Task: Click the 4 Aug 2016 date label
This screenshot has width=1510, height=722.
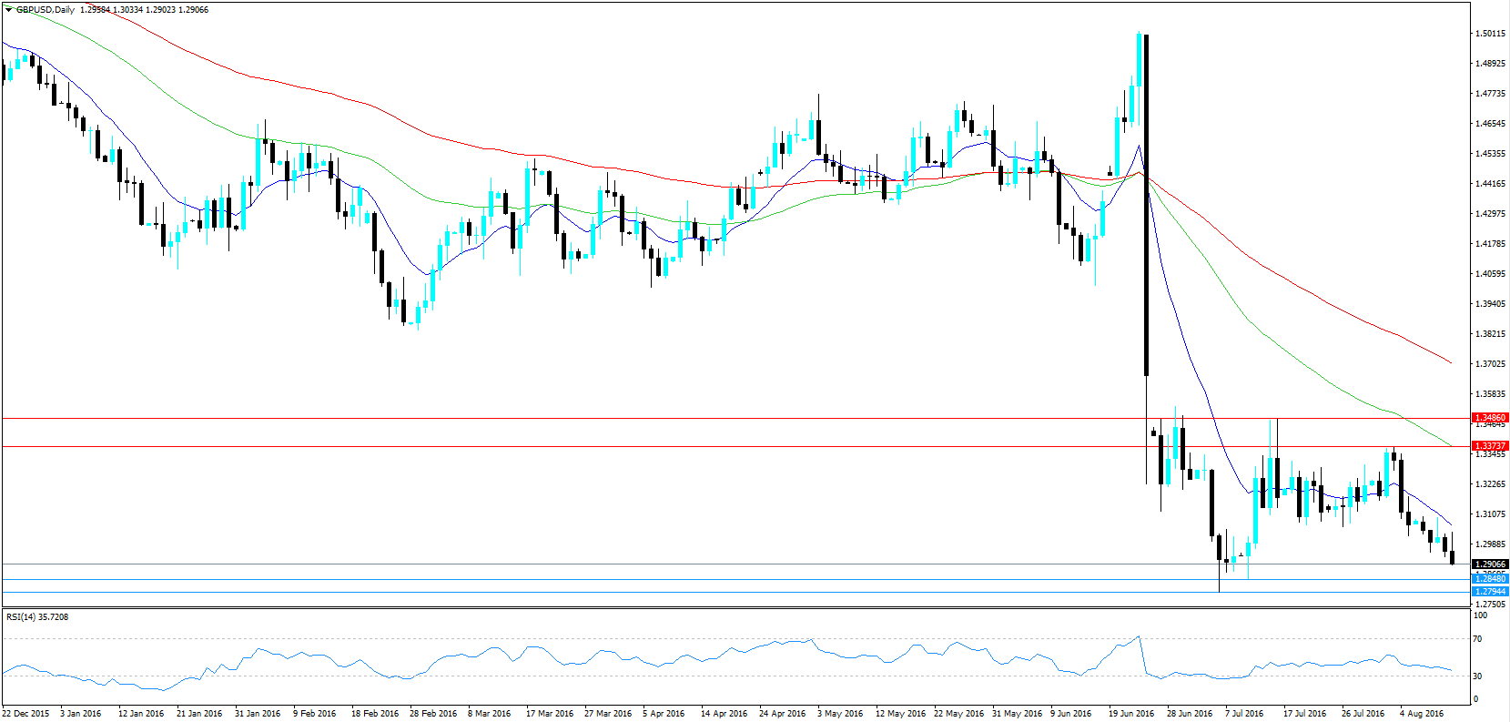Action: pos(1422,714)
